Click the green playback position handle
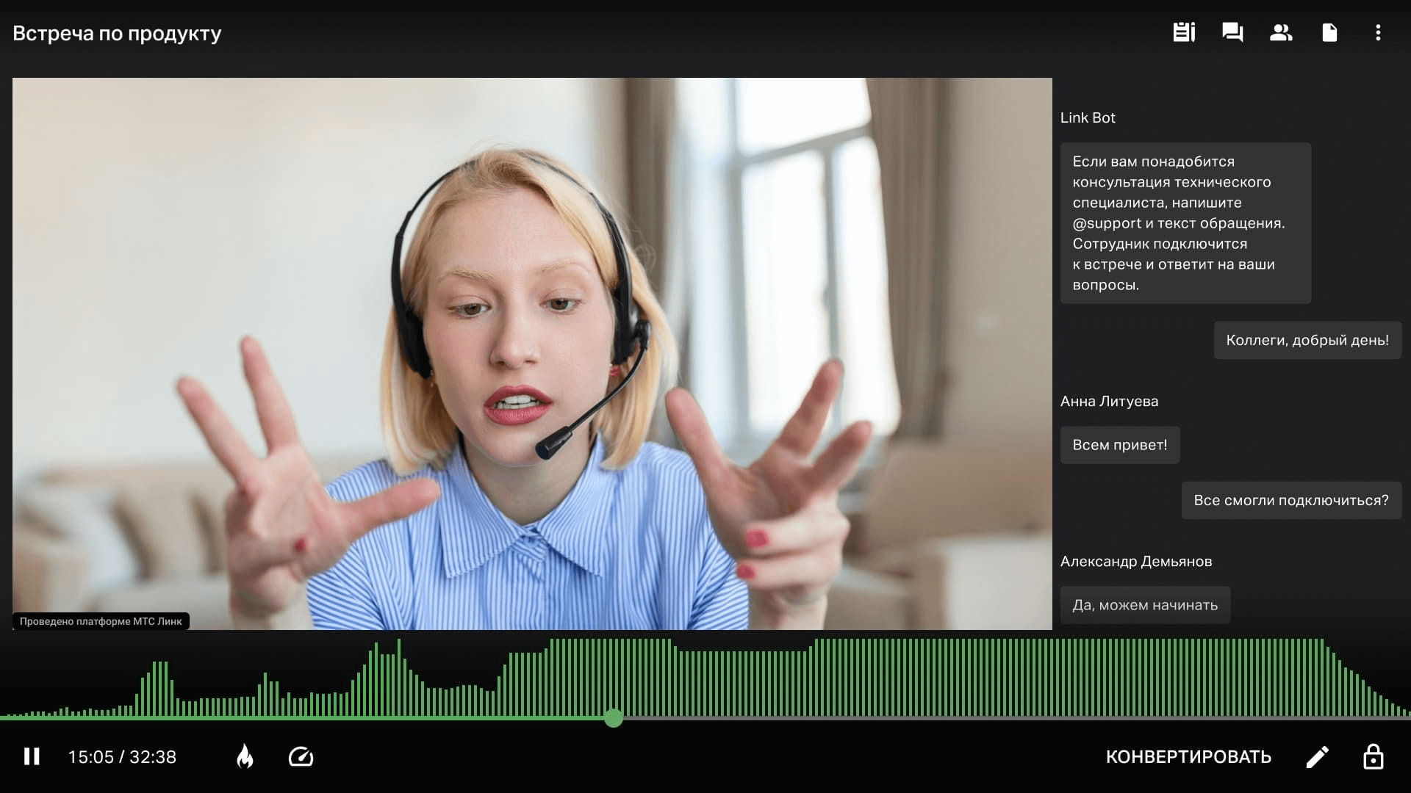Viewport: 1411px width, 793px height. click(x=614, y=718)
